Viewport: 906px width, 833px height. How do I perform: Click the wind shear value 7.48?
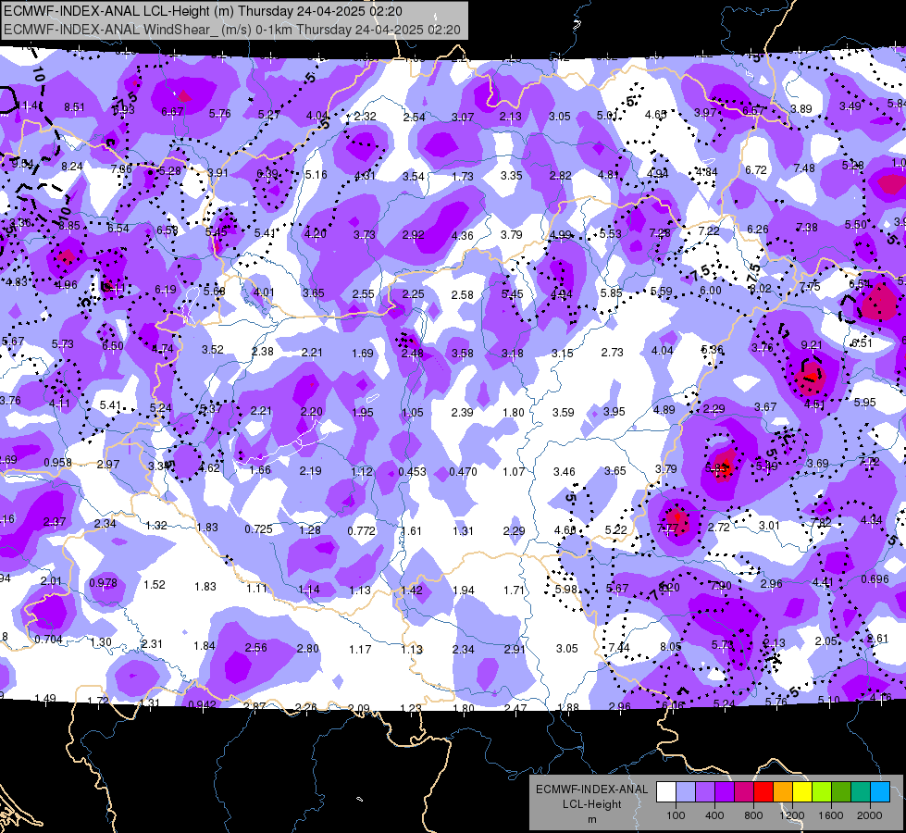coord(804,168)
